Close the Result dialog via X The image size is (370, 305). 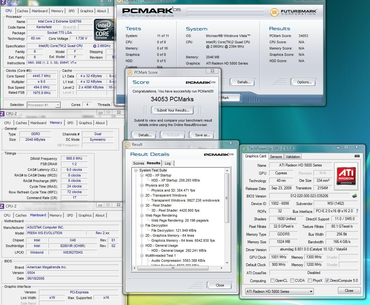pos(231,143)
